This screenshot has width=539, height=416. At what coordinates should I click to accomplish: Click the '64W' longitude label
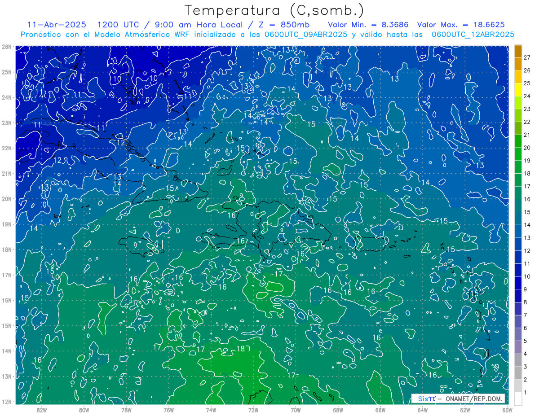pos(423,410)
